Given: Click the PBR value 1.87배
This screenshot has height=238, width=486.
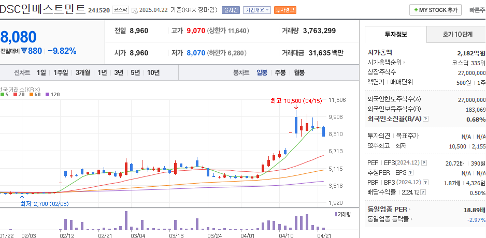Looking at the screenshot, I should pos(452,183).
